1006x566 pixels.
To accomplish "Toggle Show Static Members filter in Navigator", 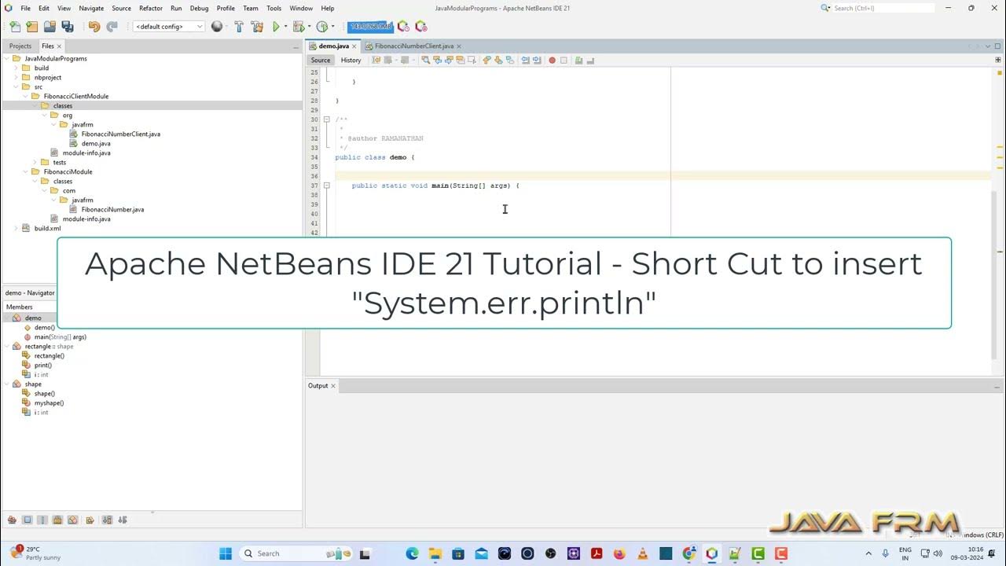I will pos(42,520).
